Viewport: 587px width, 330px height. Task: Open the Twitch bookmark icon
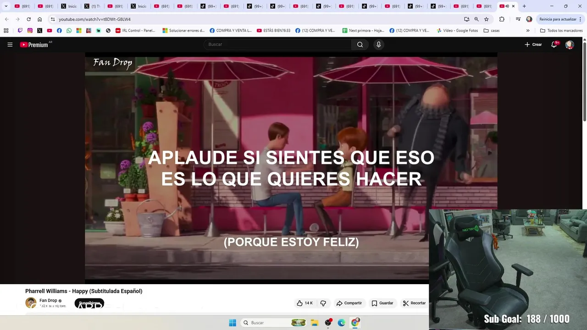point(20,31)
